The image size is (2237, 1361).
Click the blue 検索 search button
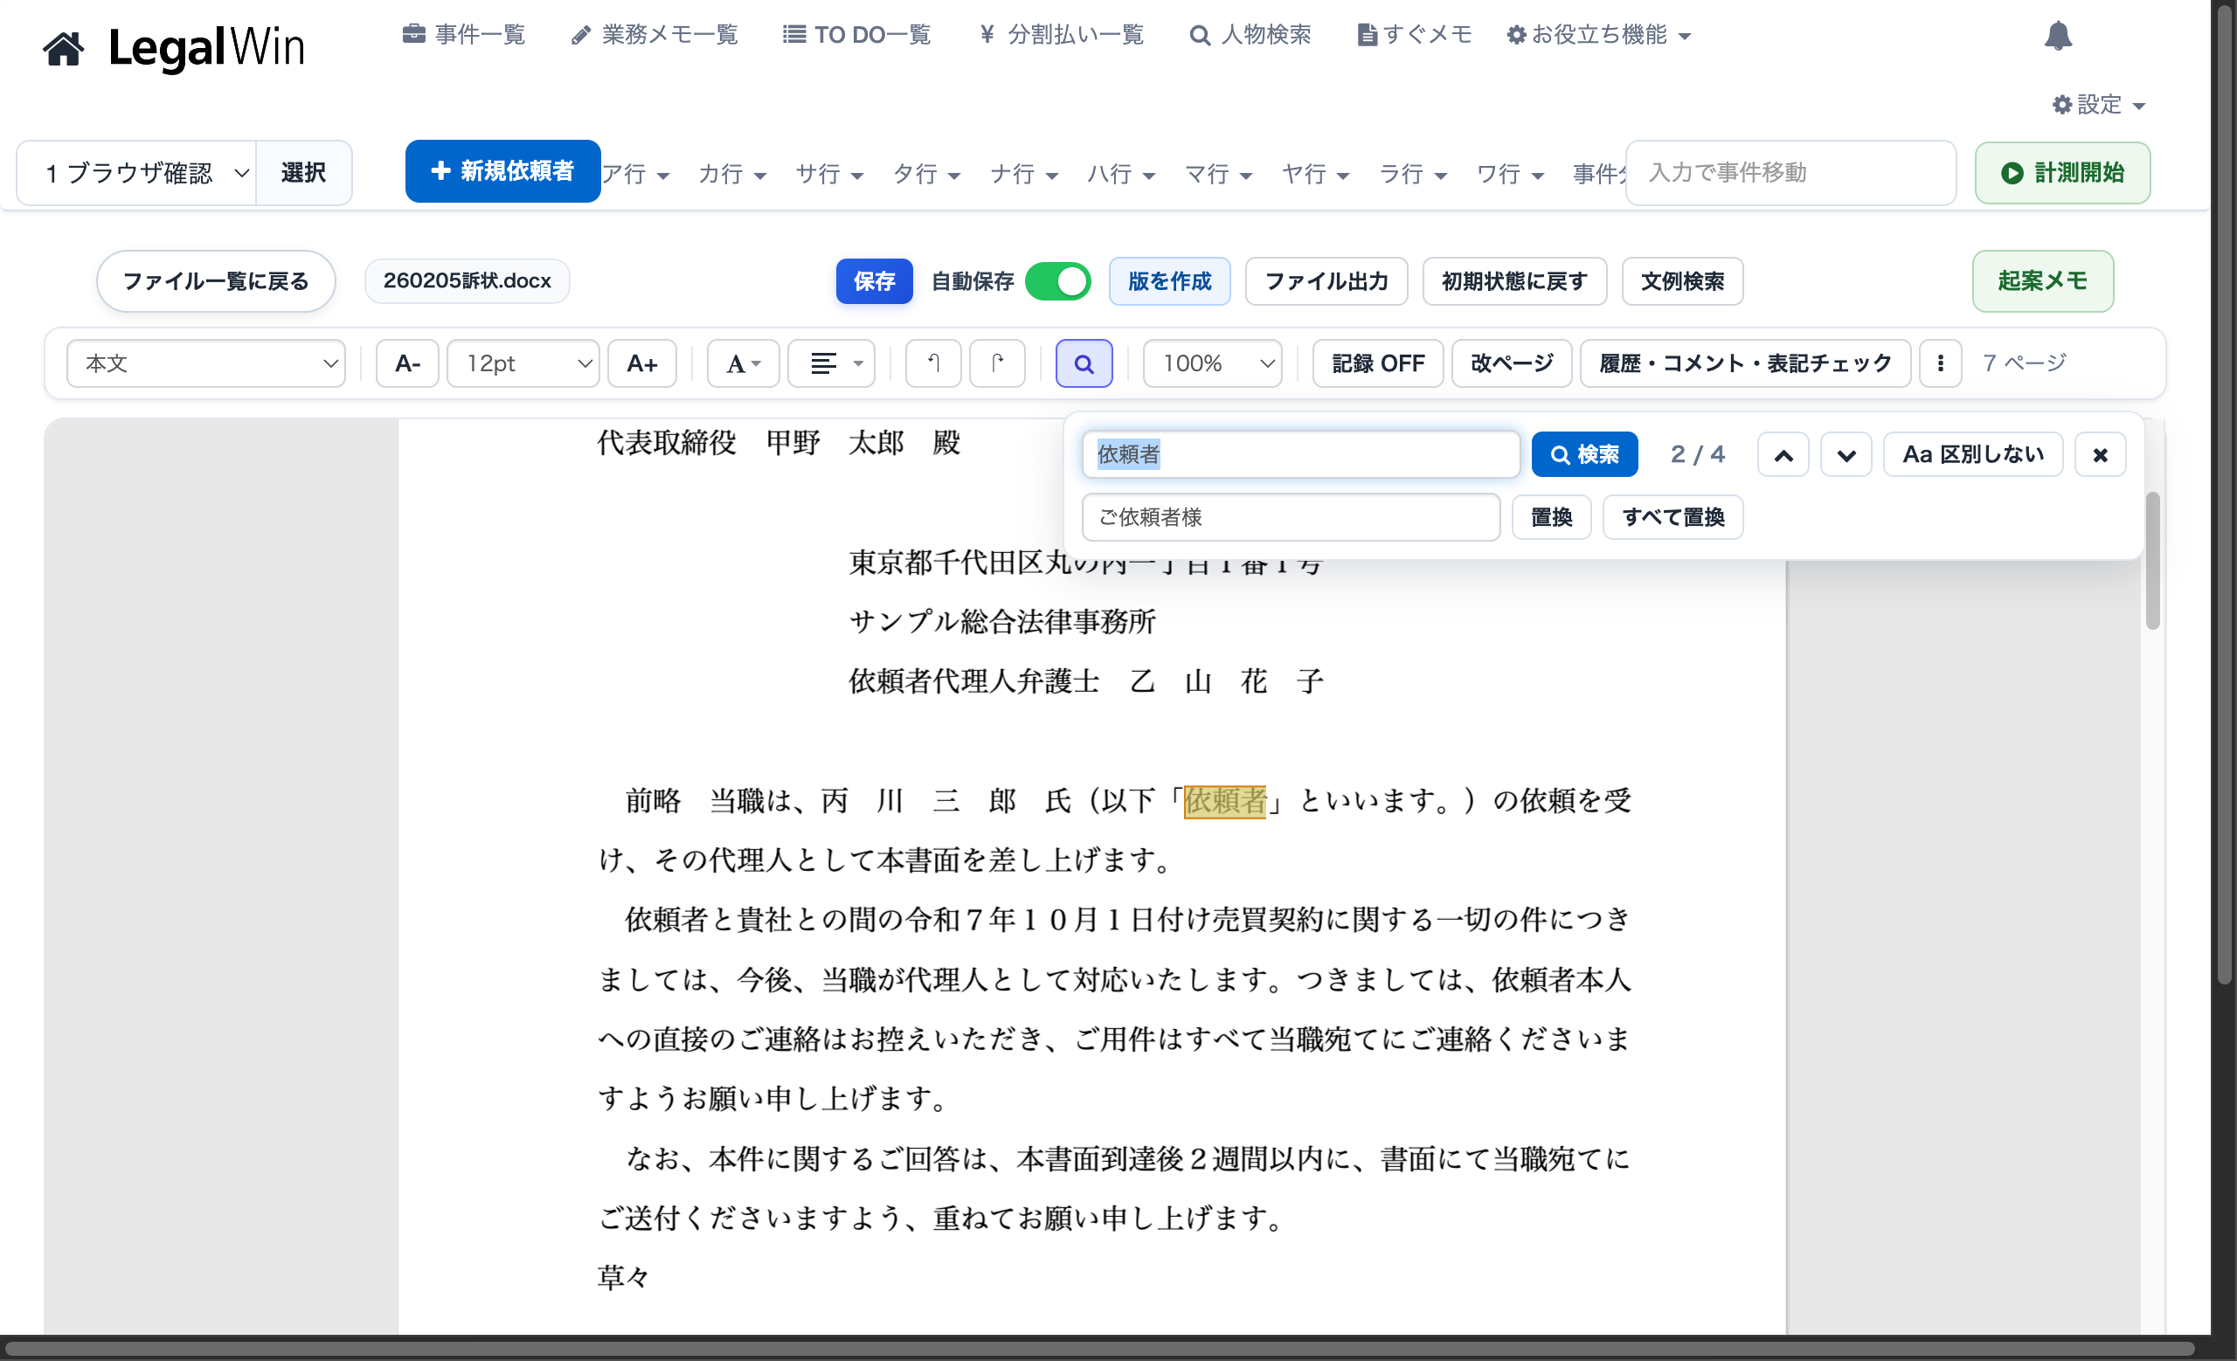[1584, 454]
